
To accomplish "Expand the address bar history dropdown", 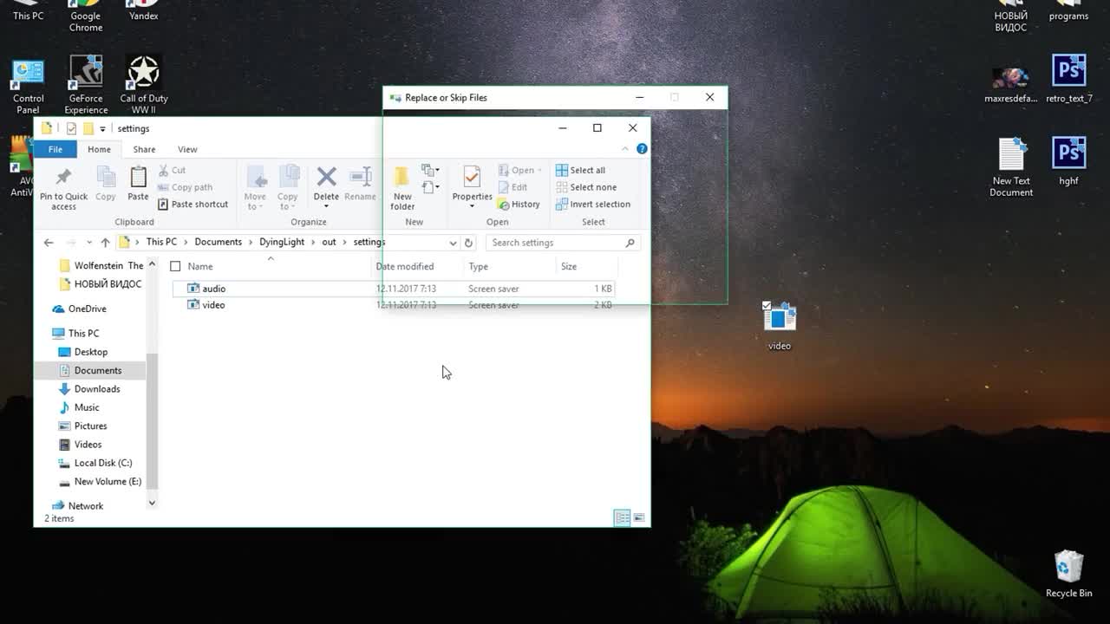I will 453,243.
